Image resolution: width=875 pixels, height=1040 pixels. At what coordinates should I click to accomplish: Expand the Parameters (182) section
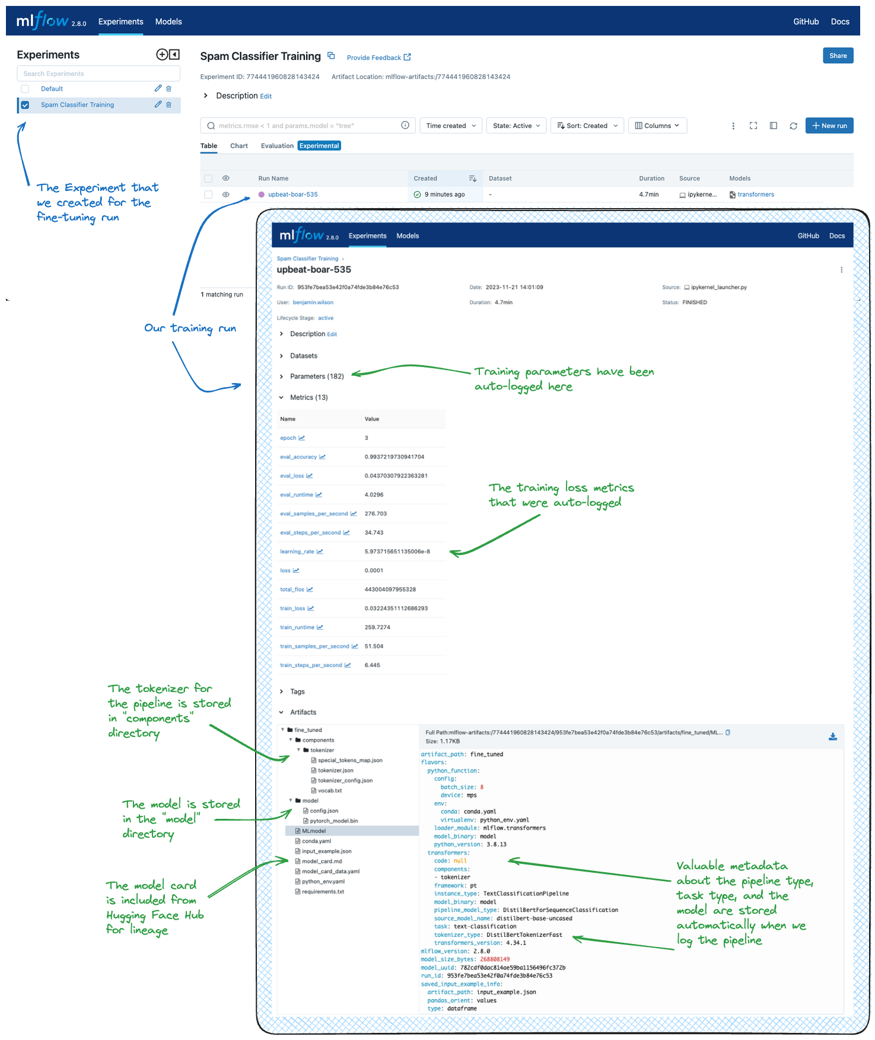[281, 377]
